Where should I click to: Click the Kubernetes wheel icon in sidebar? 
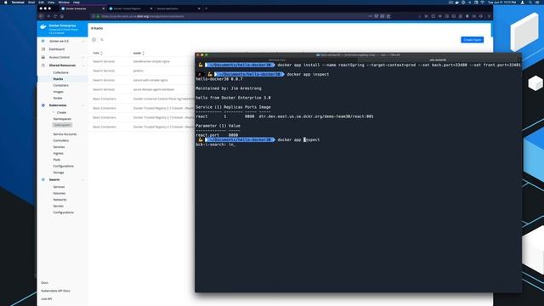[43, 105]
